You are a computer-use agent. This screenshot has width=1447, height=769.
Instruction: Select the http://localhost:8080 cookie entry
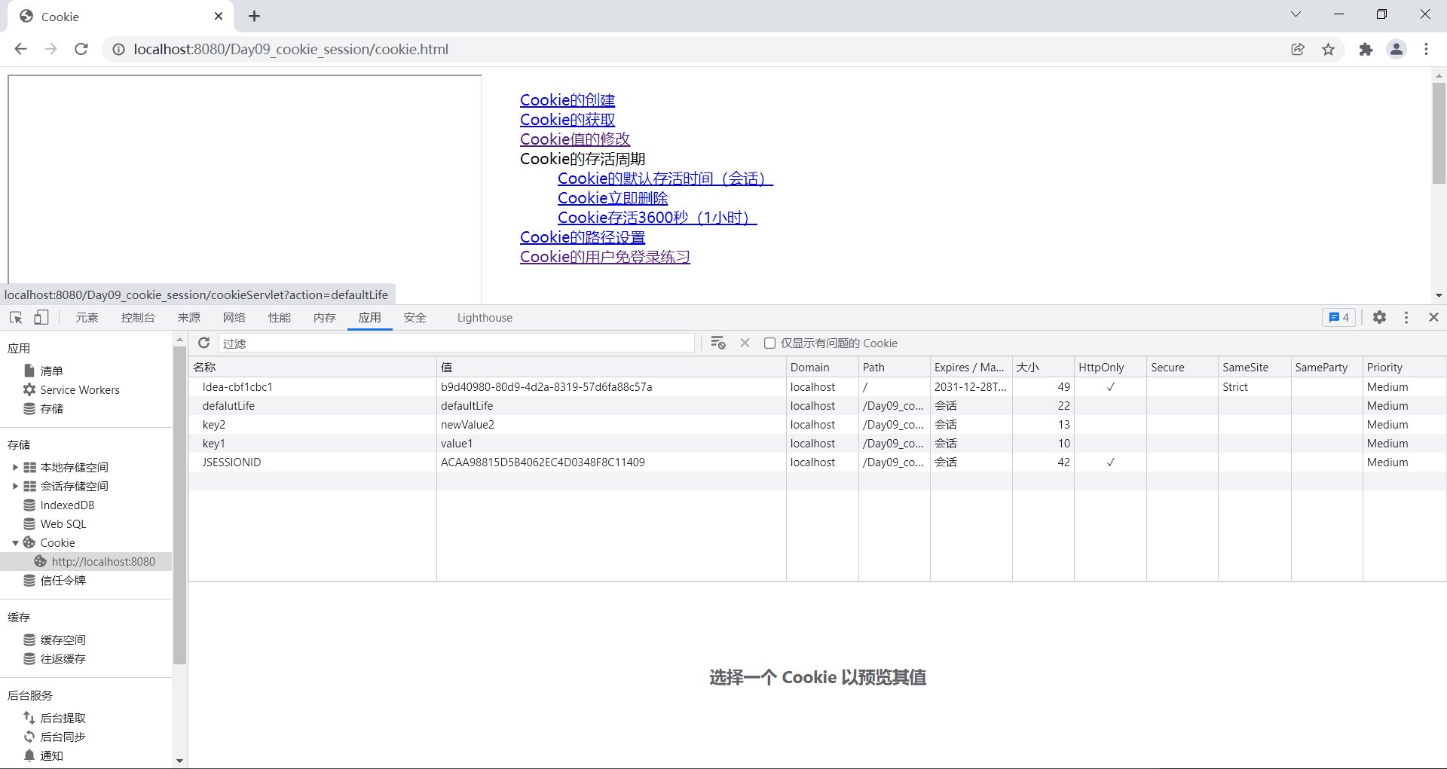pyautogui.click(x=103, y=561)
